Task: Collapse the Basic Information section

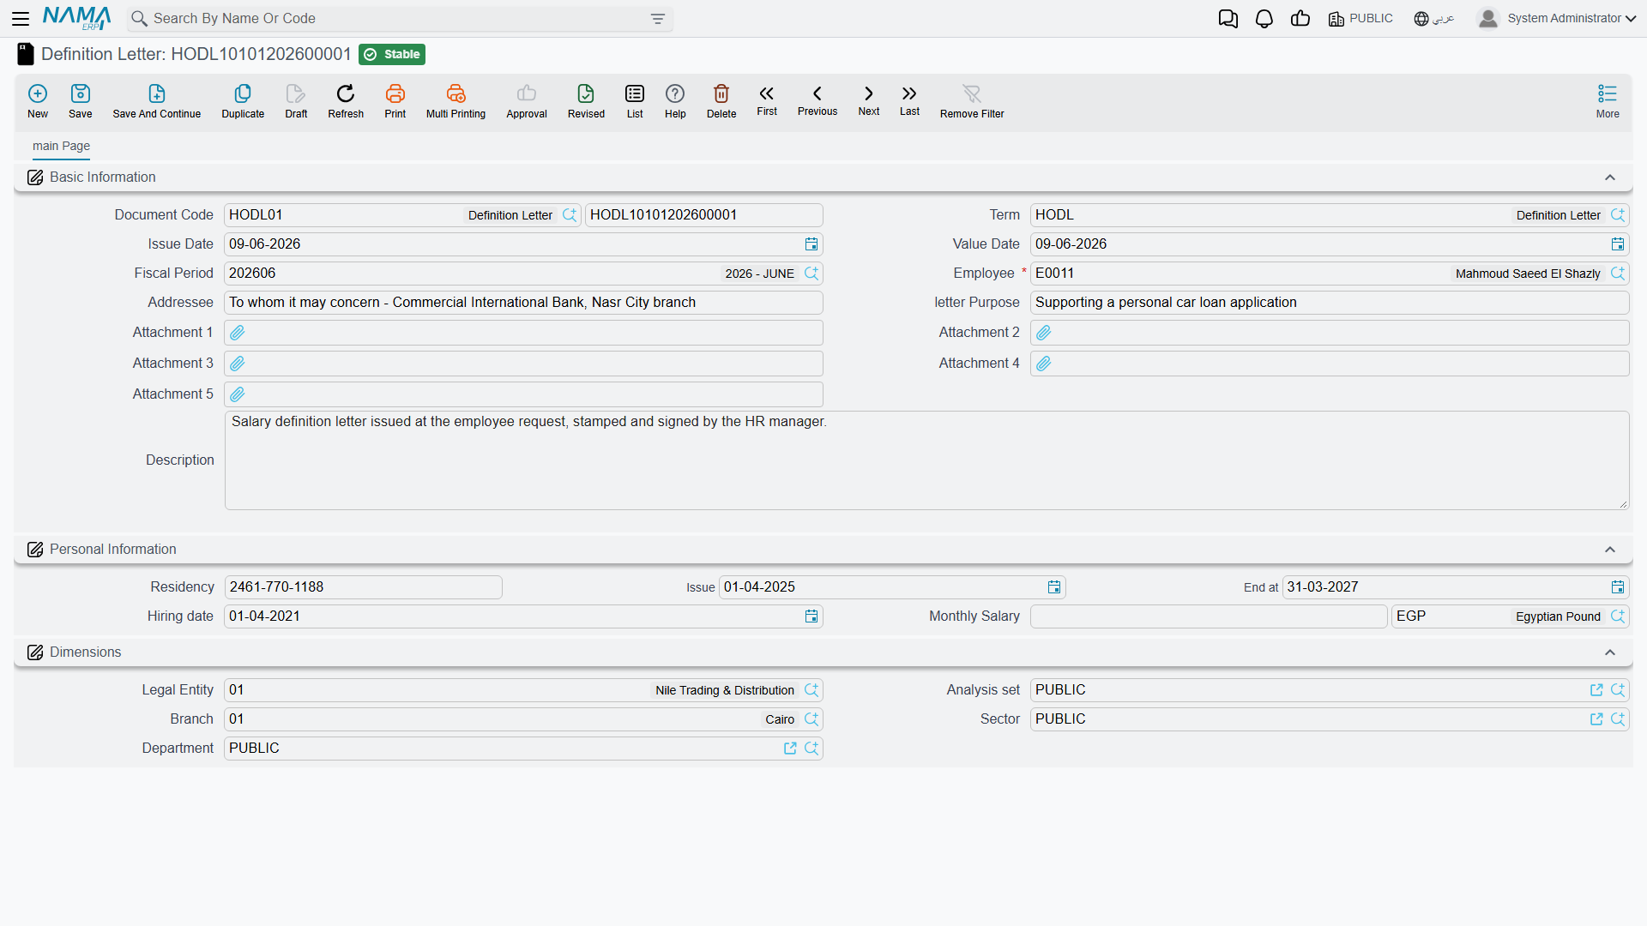Action: [x=1610, y=177]
